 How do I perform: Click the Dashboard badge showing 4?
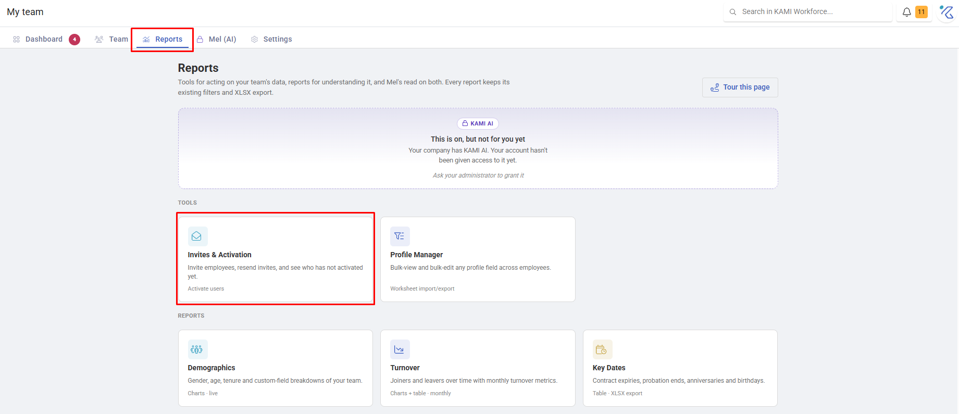coord(74,40)
